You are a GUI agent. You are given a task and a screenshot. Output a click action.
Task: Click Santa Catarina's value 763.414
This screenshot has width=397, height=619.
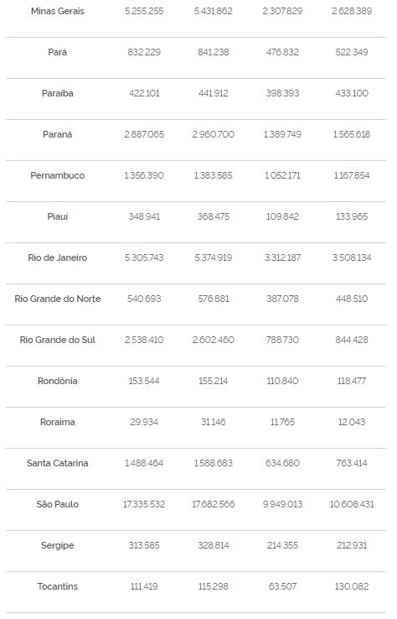pos(352,463)
